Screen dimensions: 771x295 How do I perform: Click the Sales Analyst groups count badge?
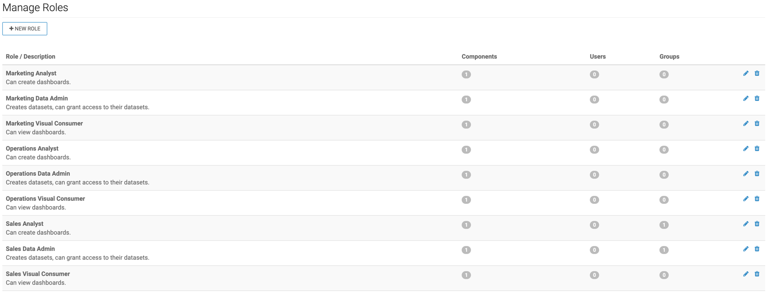pyautogui.click(x=664, y=225)
